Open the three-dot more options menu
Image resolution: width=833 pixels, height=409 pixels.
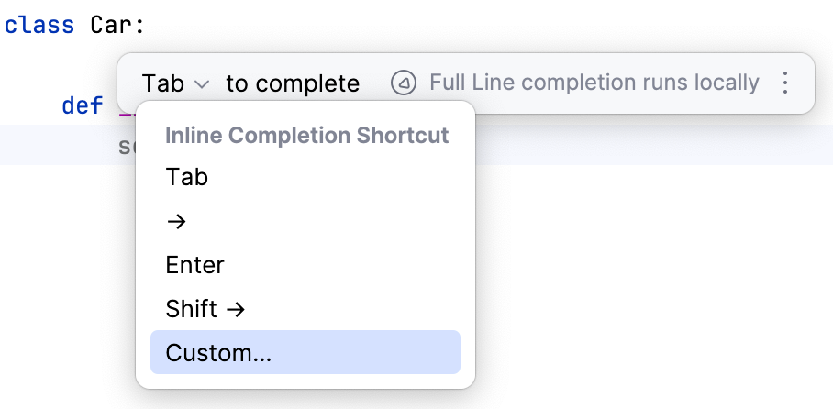coord(784,83)
